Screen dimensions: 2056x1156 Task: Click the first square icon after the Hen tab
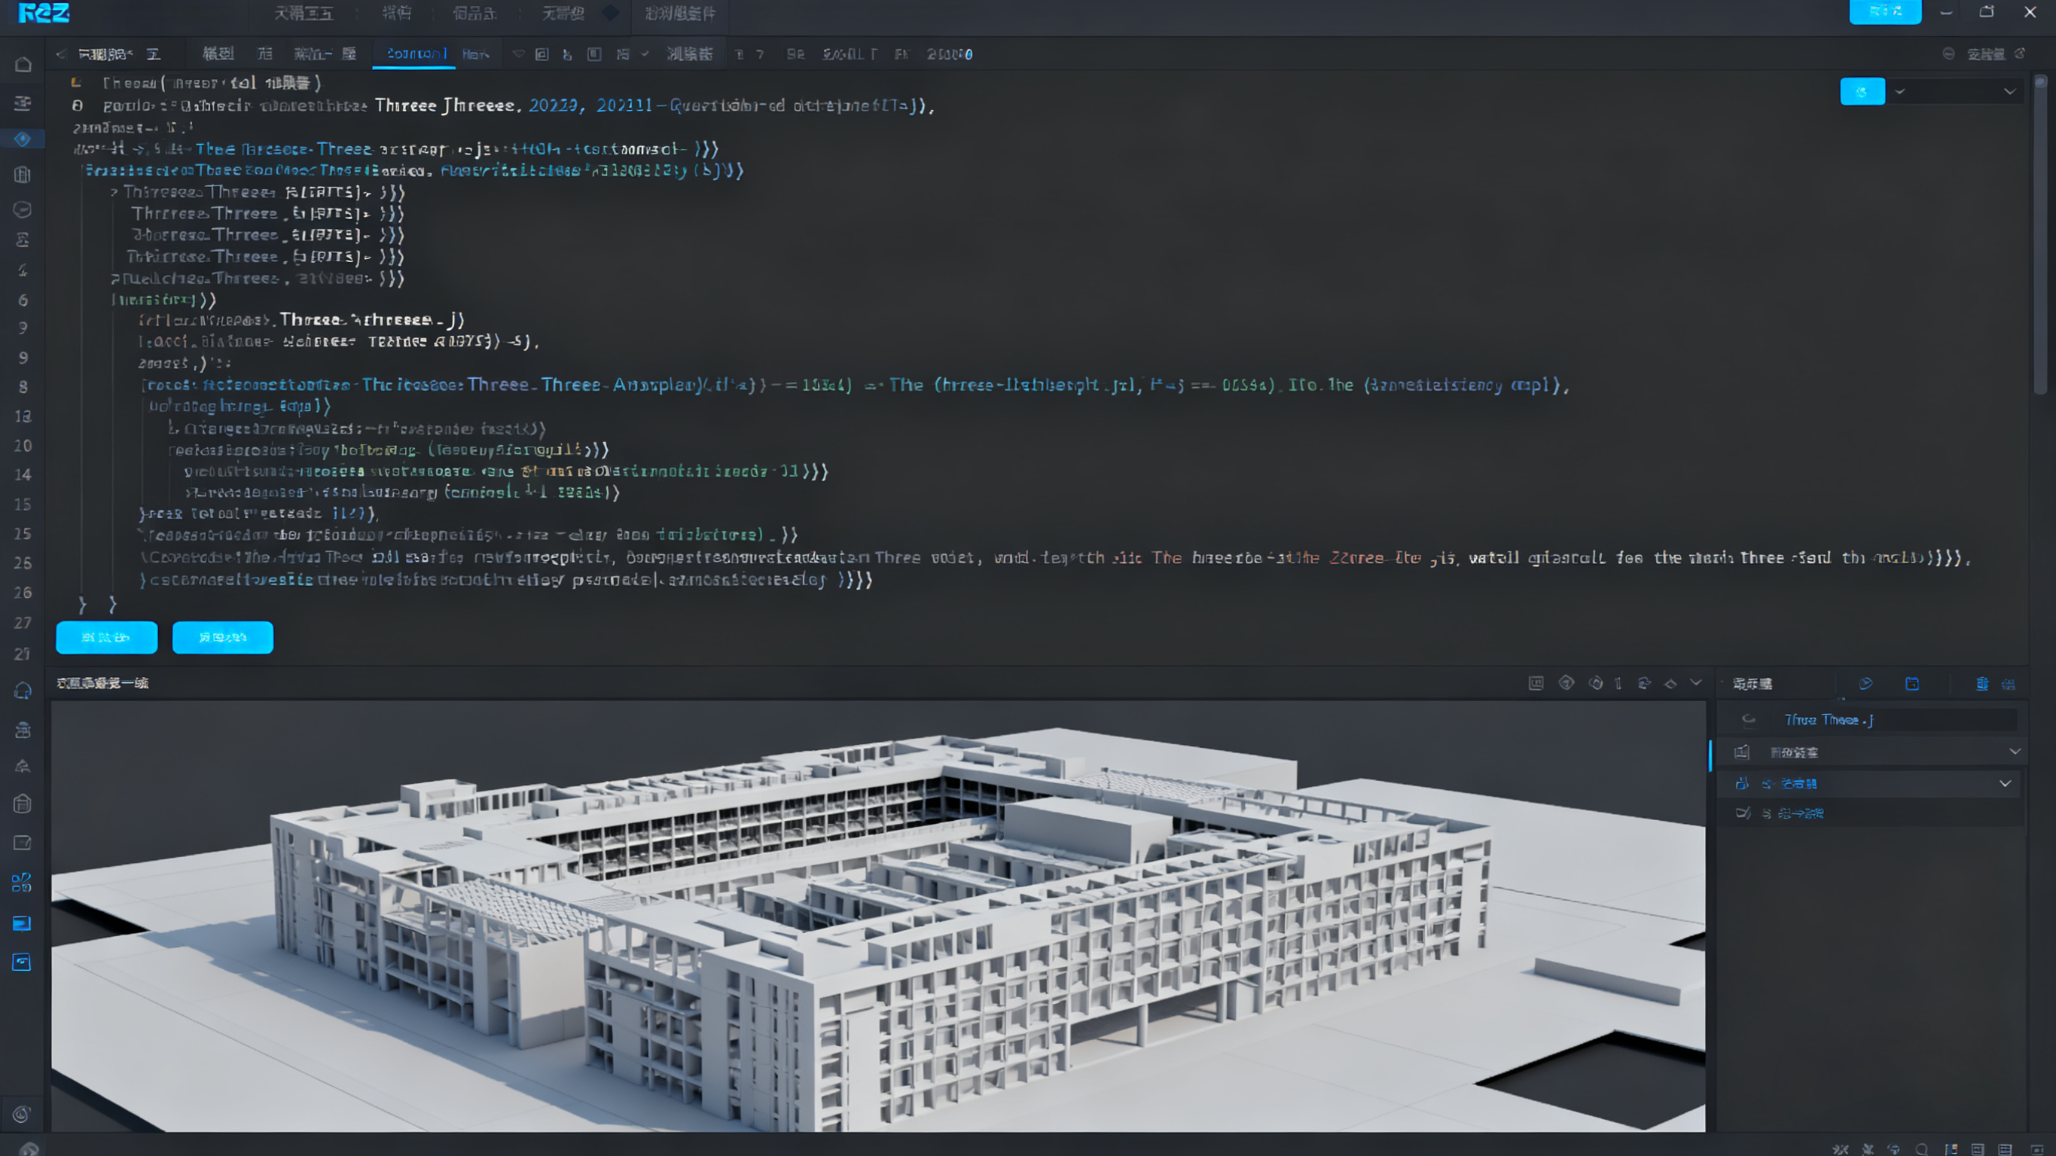pyautogui.click(x=542, y=54)
